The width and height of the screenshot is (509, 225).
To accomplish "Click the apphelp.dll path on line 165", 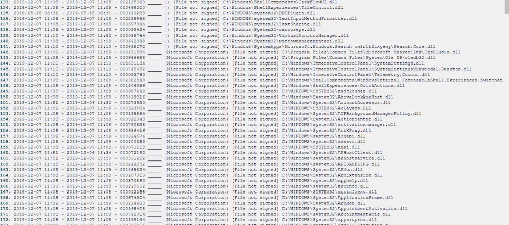I will [x=325, y=181].
